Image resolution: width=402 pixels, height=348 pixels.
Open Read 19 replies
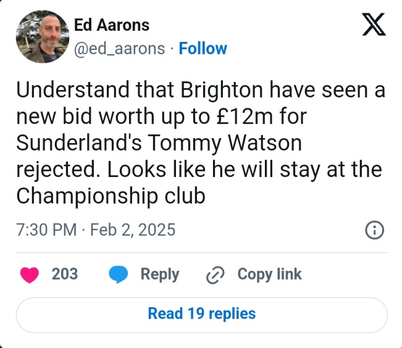[x=201, y=314]
